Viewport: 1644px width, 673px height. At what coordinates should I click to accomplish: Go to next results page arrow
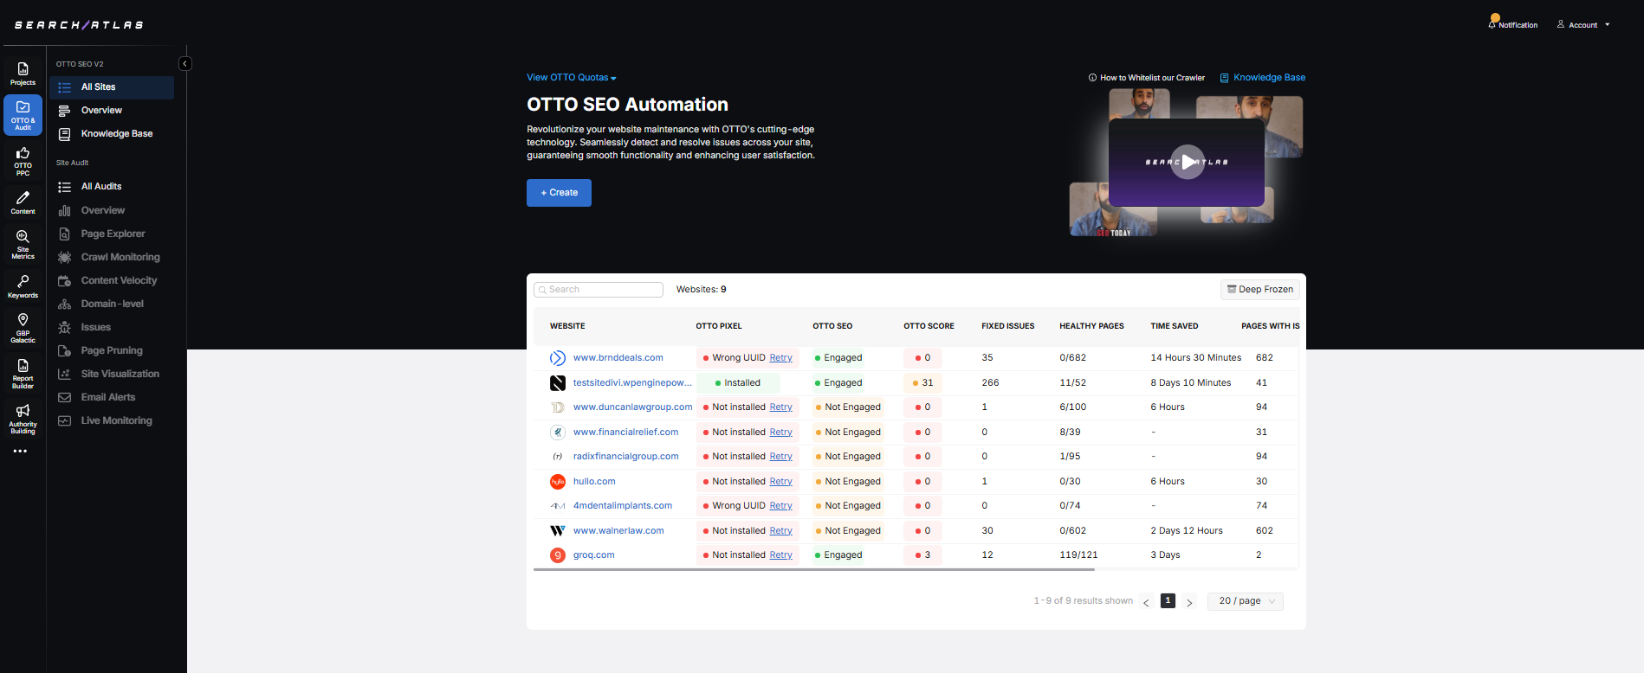point(1189,603)
